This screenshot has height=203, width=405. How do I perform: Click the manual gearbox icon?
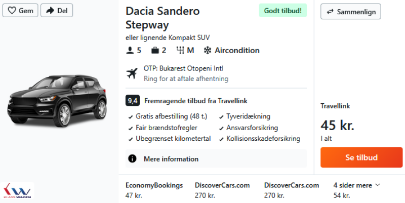click(180, 50)
